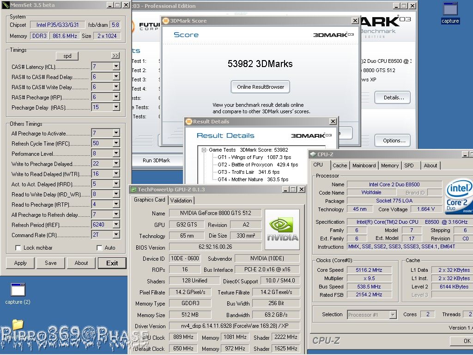This screenshot has height=355, width=473.
Task: Open the capture desktop icon
Action: click(450, 12)
